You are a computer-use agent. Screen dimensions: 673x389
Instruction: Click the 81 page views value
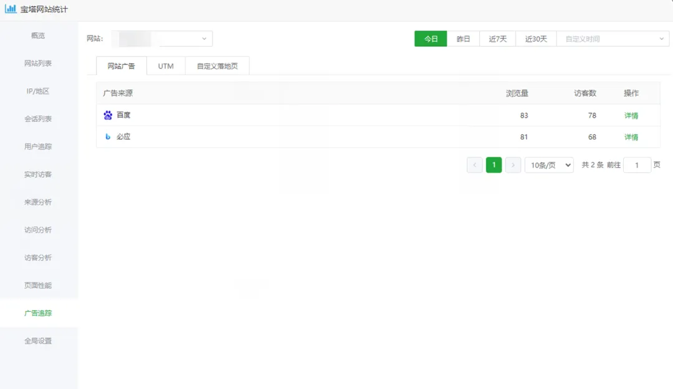(x=523, y=137)
